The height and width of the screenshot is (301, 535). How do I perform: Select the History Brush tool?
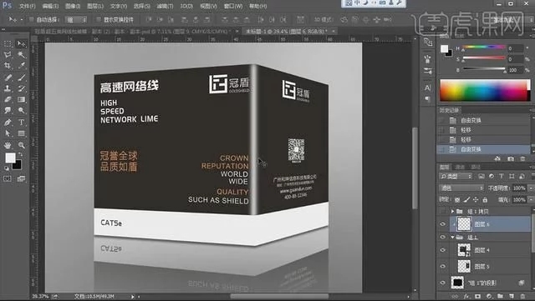(x=21, y=88)
